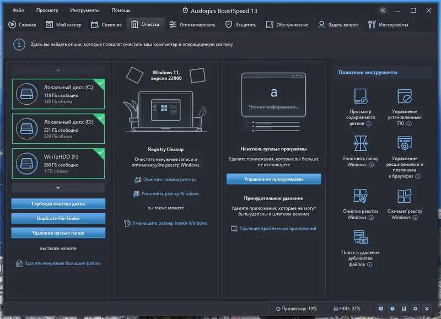Open Задать вопрос tab

(x=338, y=25)
